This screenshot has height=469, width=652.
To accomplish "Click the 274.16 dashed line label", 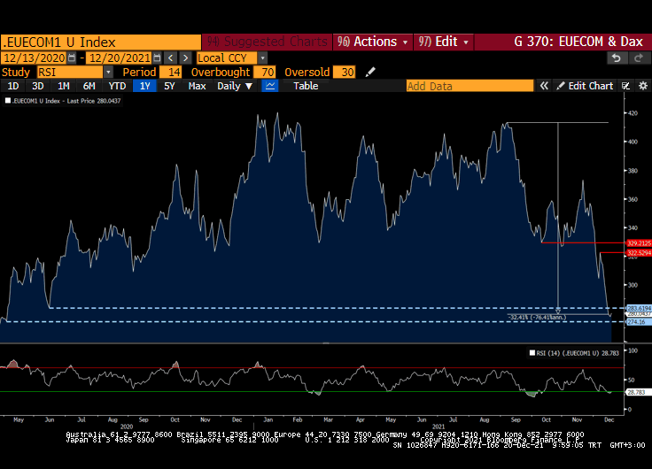I will click(x=637, y=322).
